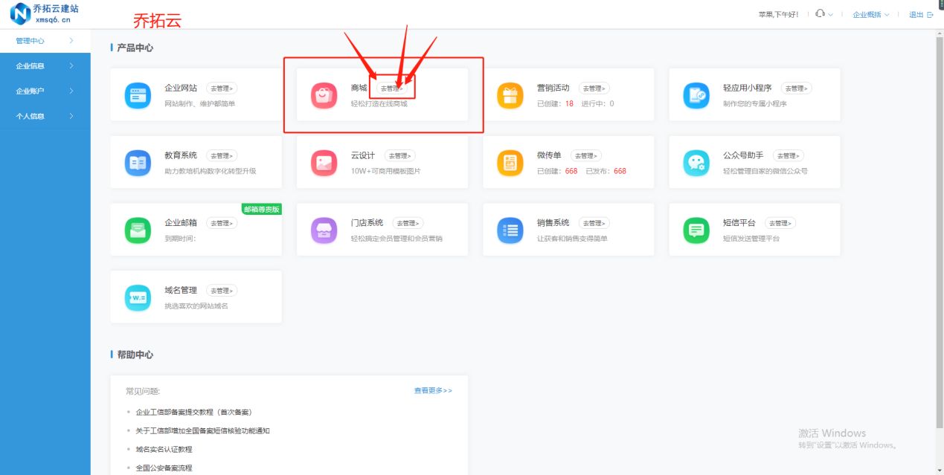Image resolution: width=944 pixels, height=475 pixels.
Task: Open the 商城 shopping bag icon
Action: pos(323,94)
